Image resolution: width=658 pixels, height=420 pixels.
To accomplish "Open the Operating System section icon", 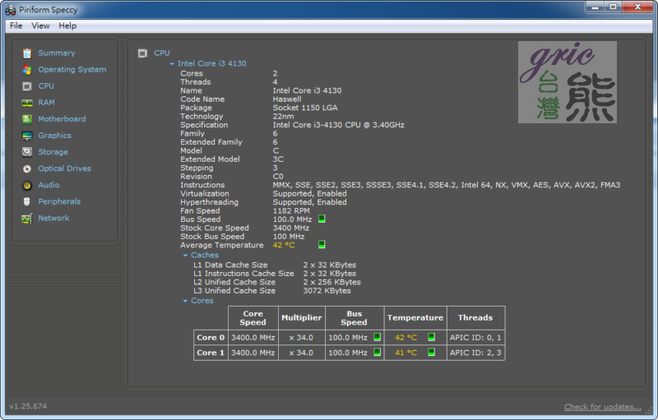I will (x=27, y=70).
